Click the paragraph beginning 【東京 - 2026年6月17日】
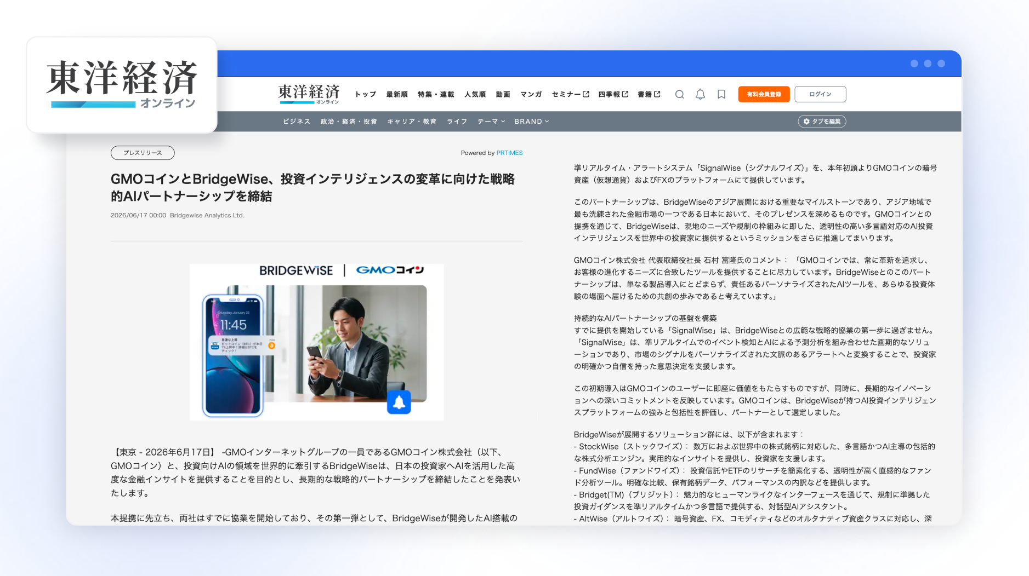1029x576 pixels. coord(316,473)
